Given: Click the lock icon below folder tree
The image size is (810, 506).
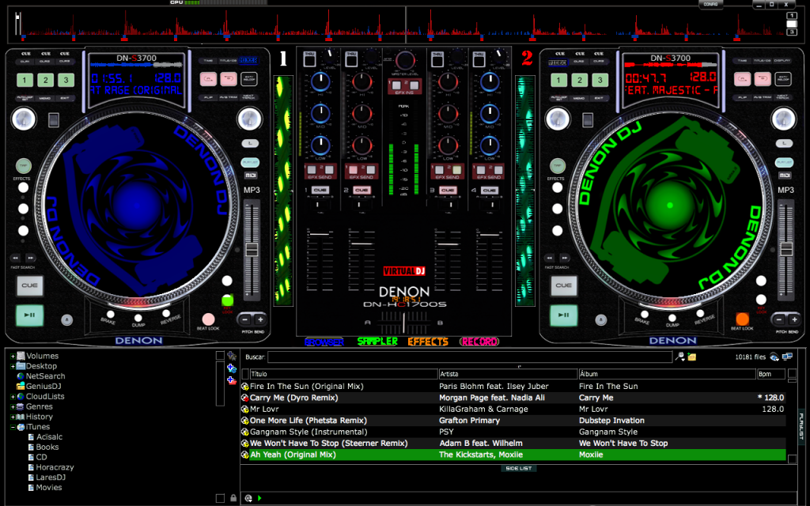Looking at the screenshot, I should (233, 498).
